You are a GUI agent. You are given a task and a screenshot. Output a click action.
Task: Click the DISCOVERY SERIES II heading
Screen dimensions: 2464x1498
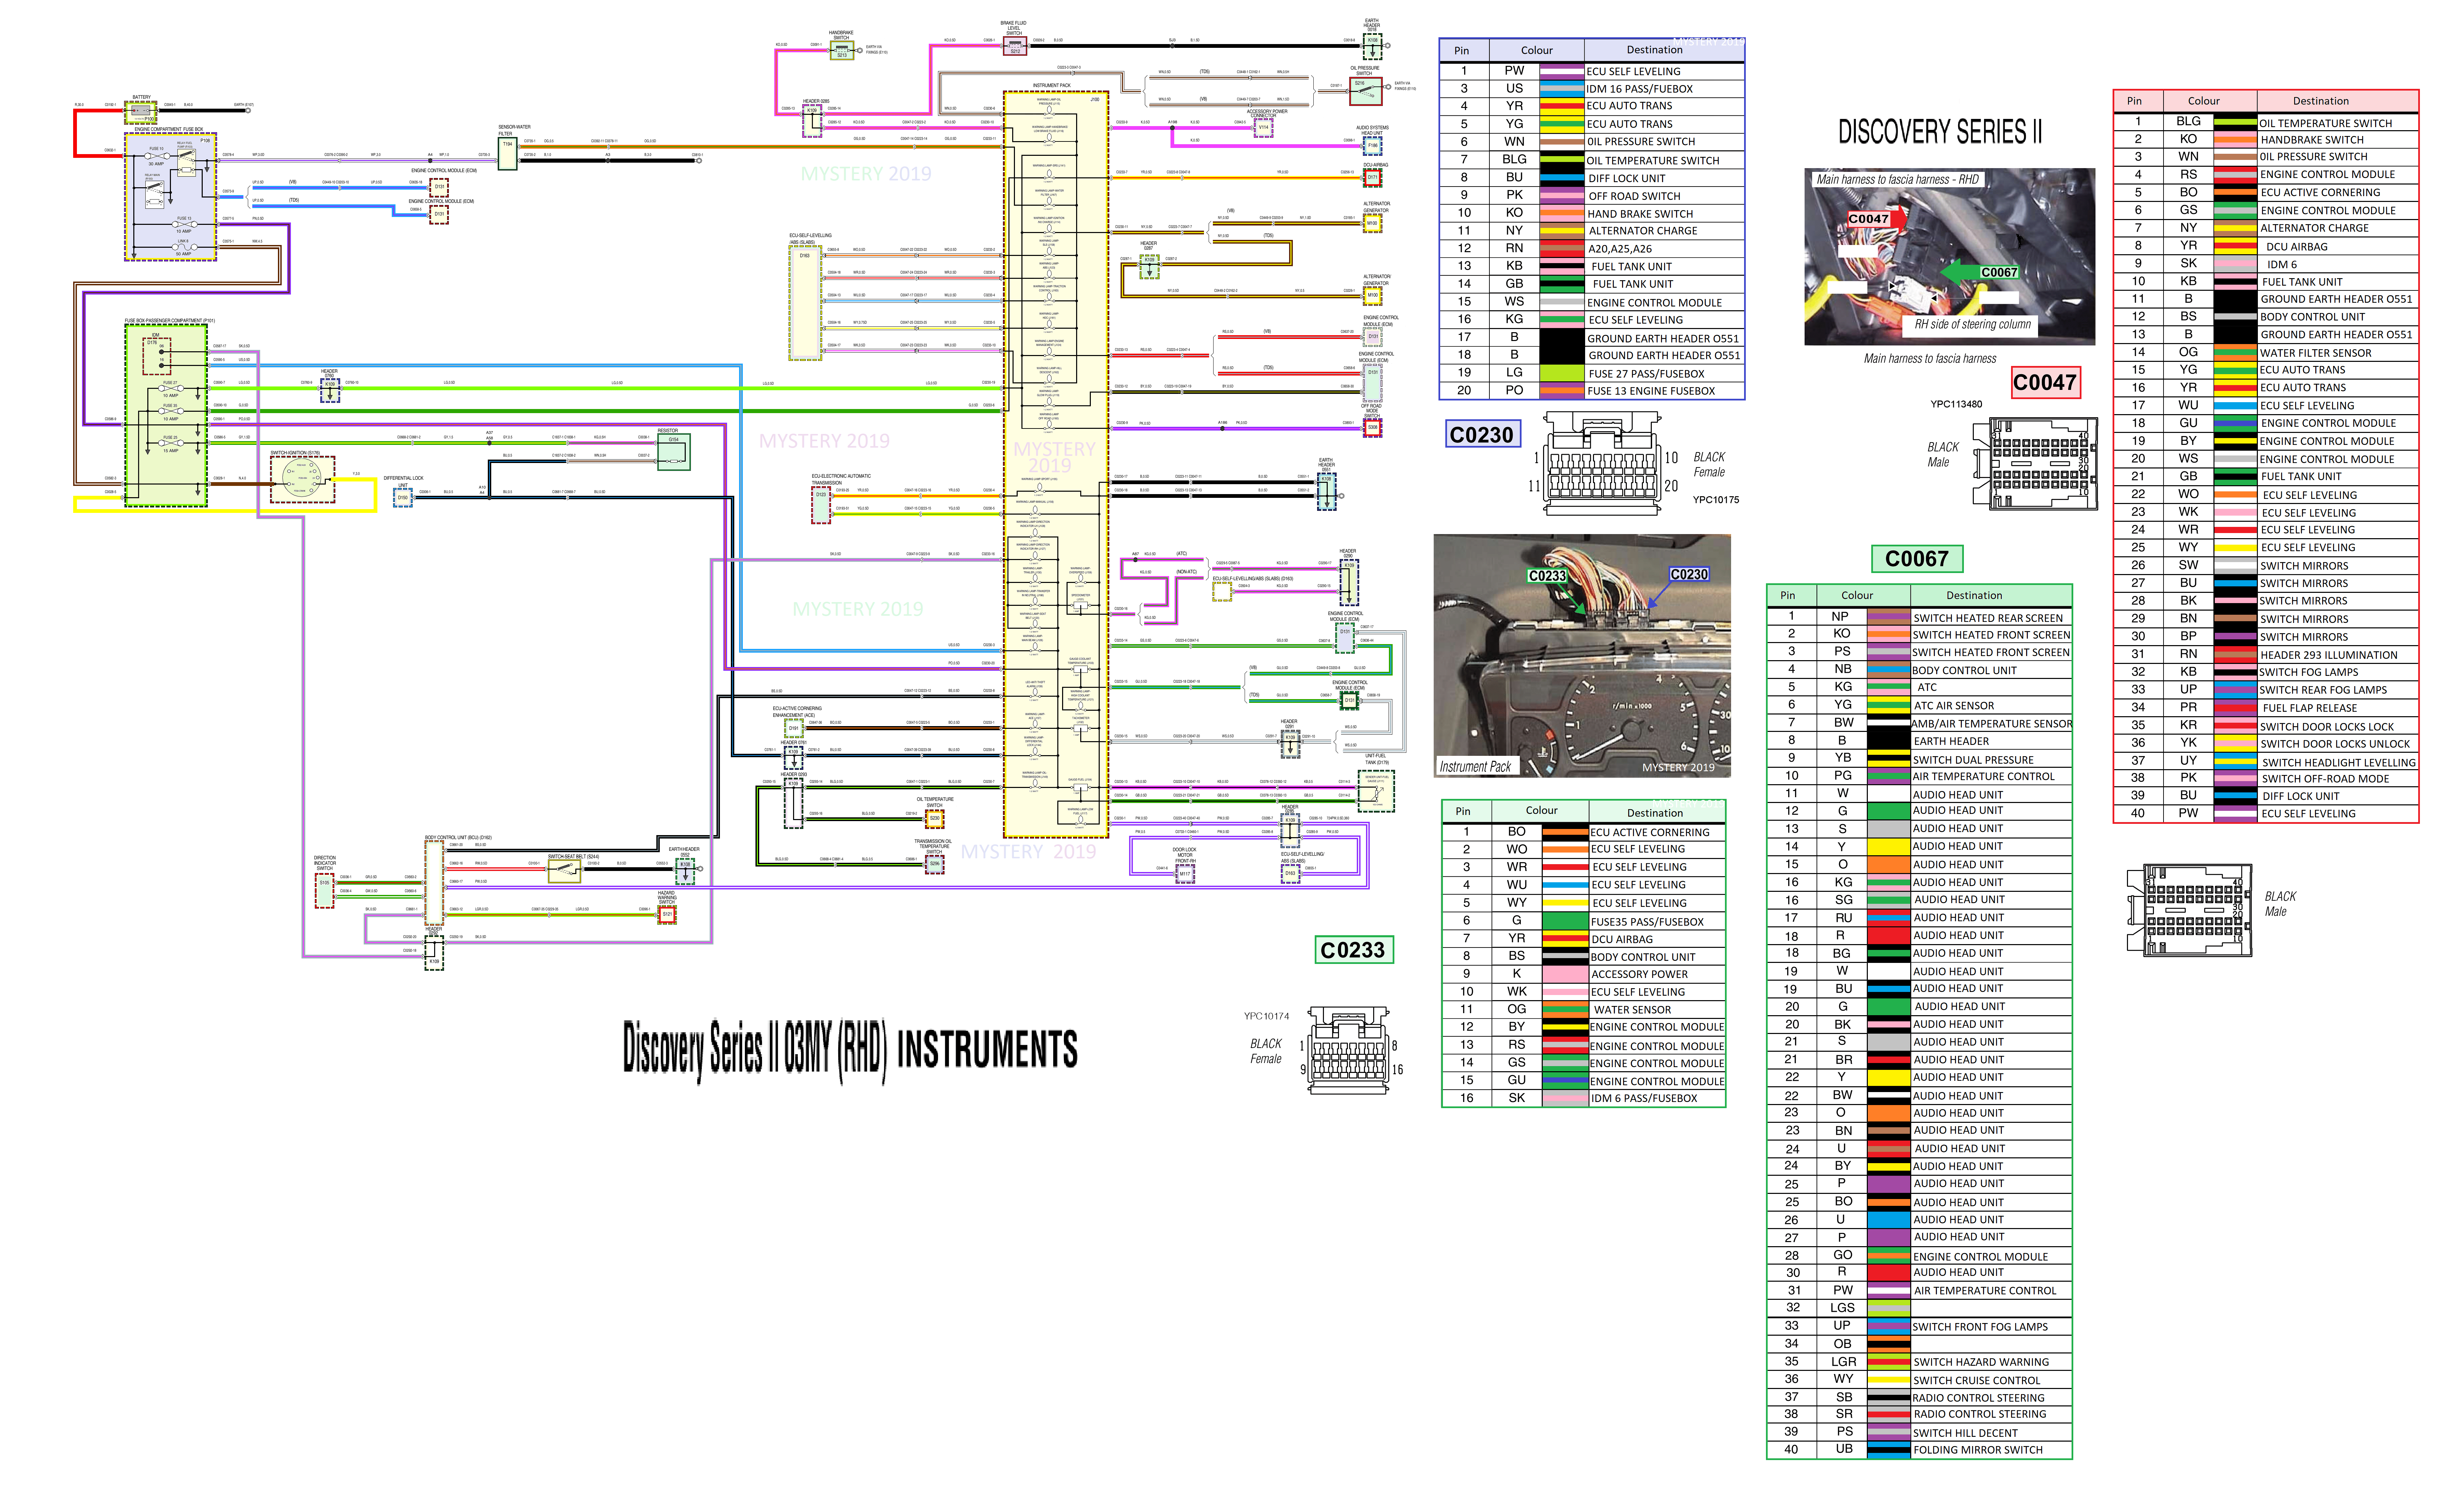(x=1940, y=132)
